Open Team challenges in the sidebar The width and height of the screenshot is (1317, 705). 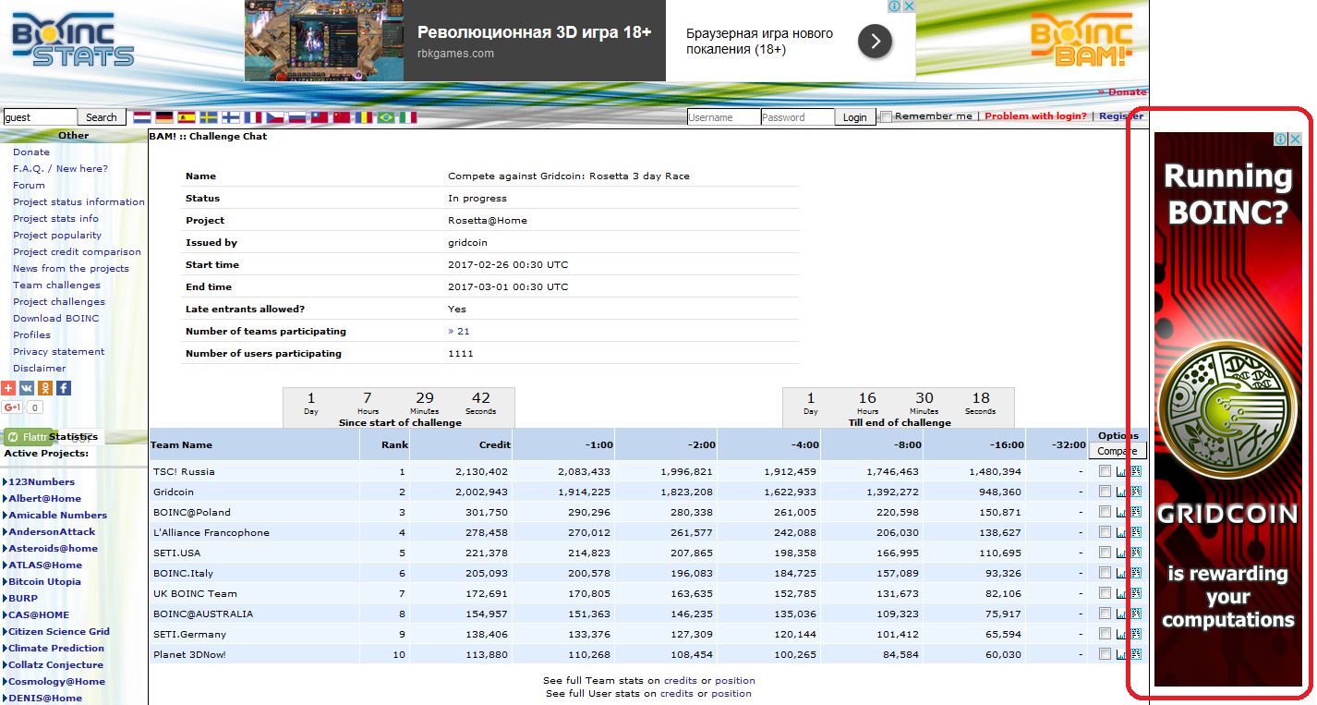click(x=56, y=285)
